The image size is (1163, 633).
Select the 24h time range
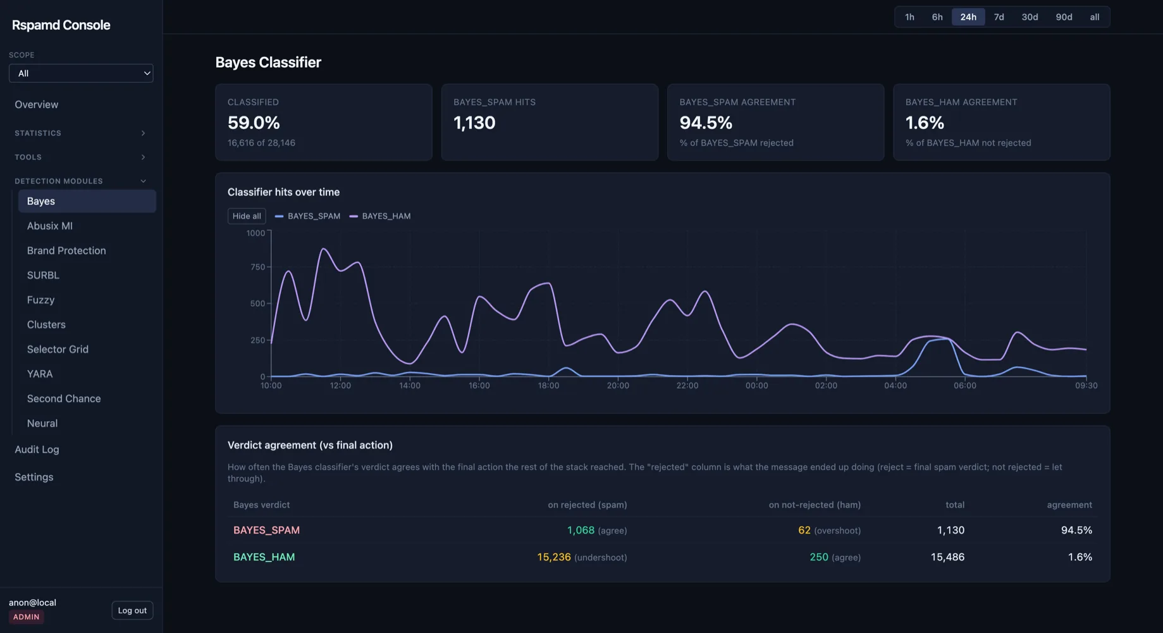[968, 17]
